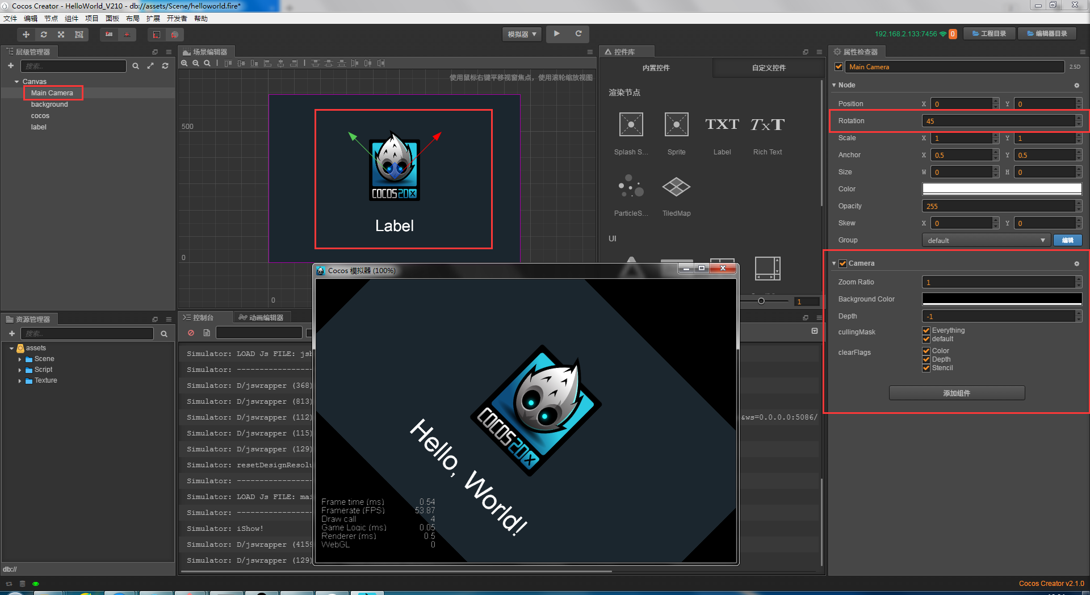This screenshot has width=1090, height=595.
Task: Switch to the 动画编辑器 tab
Action: (x=261, y=317)
